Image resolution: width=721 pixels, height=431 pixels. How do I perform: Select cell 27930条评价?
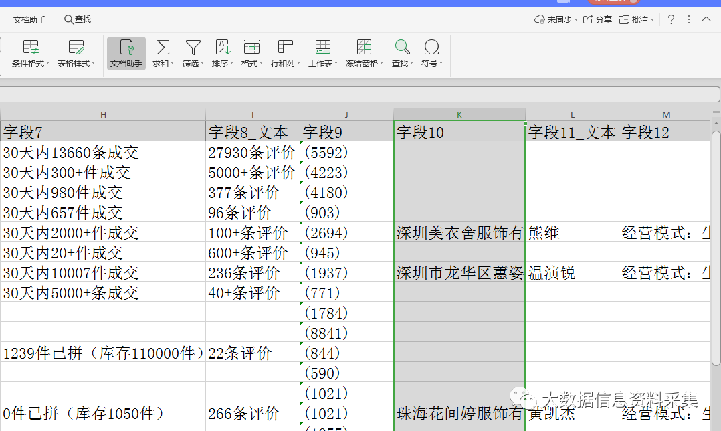point(252,152)
